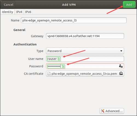Open the CA certificate file chooser icon
Image resolution: width=137 pixels, height=116 pixels.
[x=121, y=73]
